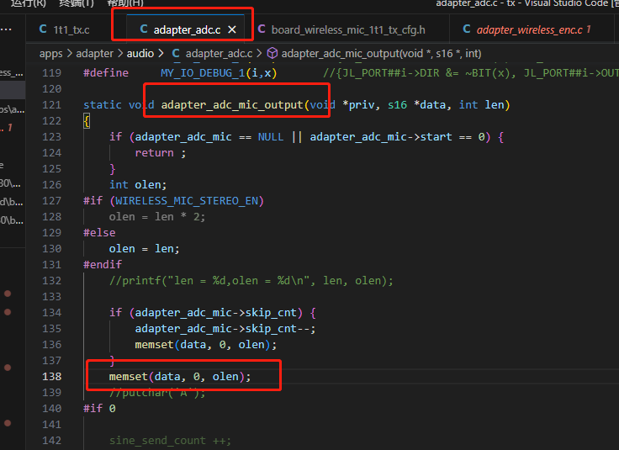This screenshot has height=450, width=619.
Task: Open the board_wireless_mic_1t1_tx_cfg.h tab
Action: pos(348,29)
